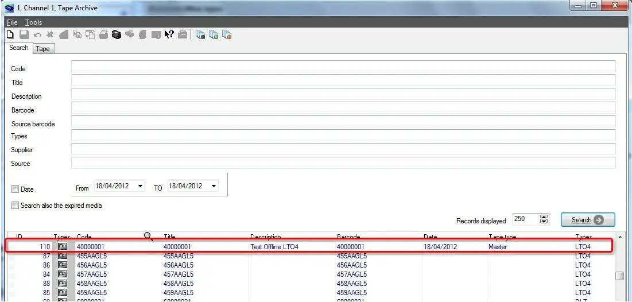Click the Save floppy disk icon
This screenshot has width=632, height=302.
pyautogui.click(x=24, y=35)
